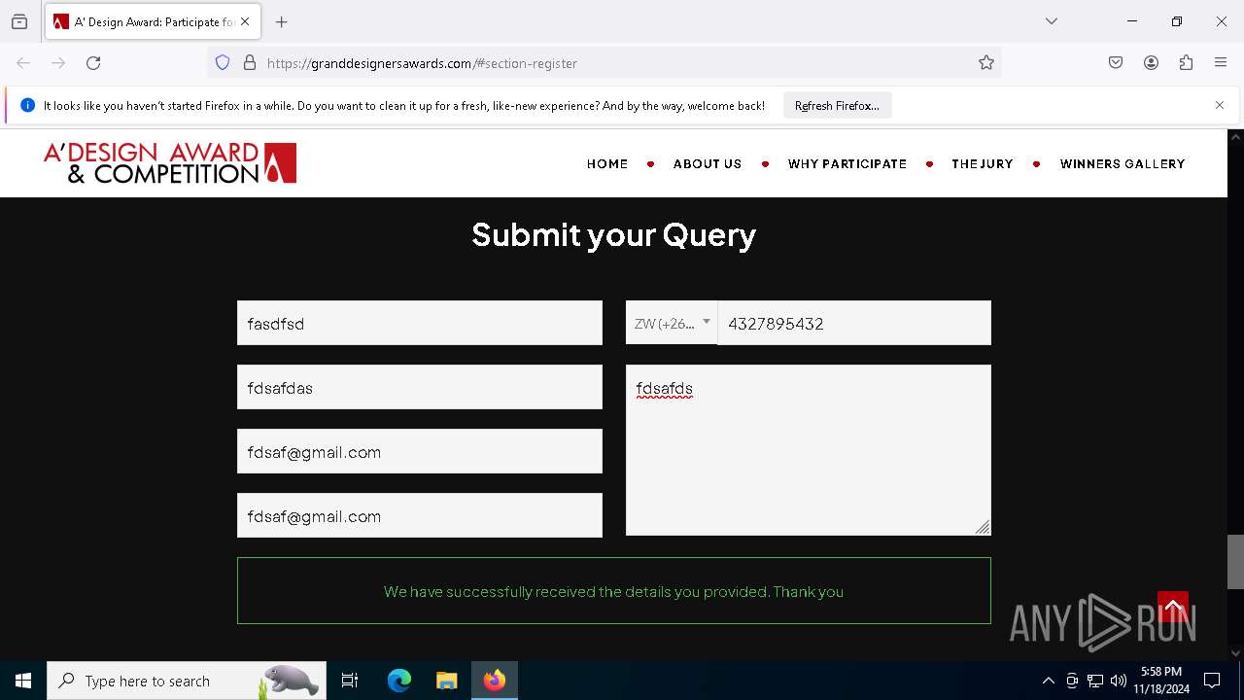This screenshot has height=700, width=1244.
Task: Expand the ZW country code dropdown
Action: click(x=672, y=323)
